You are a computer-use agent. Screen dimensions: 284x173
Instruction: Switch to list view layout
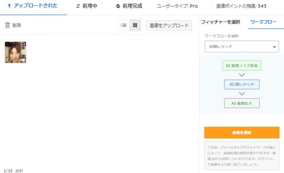(124, 25)
